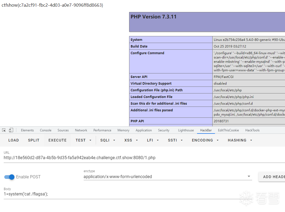This screenshot has height=212, width=285.
Task: Click the LOAD button in HackBar
Action: pyautogui.click(x=14, y=140)
